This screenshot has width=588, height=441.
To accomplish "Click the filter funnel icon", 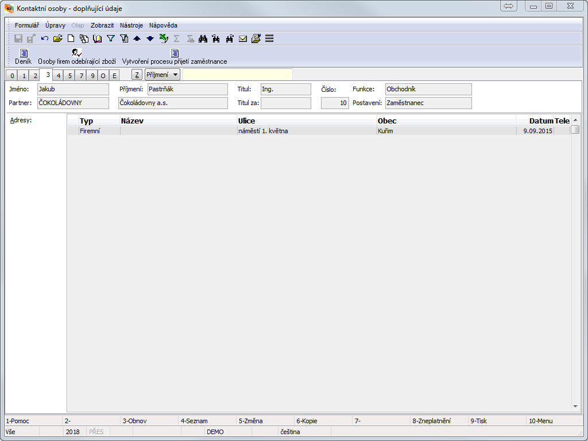I will 111,38.
